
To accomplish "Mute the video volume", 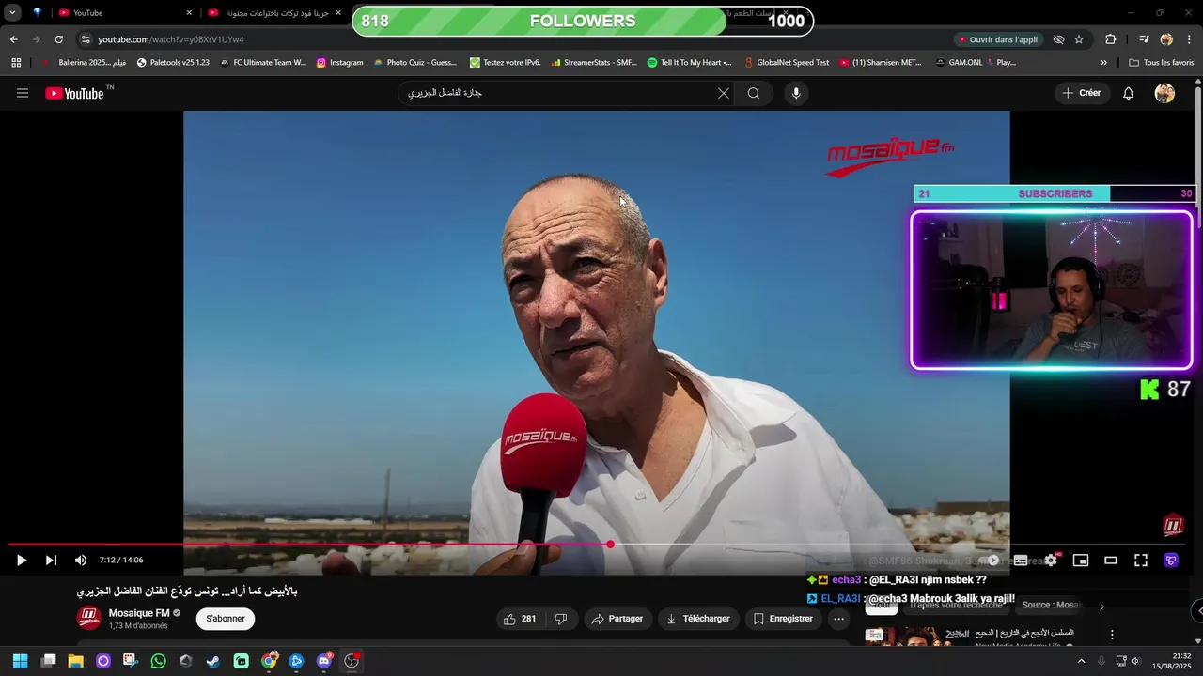I will pos(81,561).
